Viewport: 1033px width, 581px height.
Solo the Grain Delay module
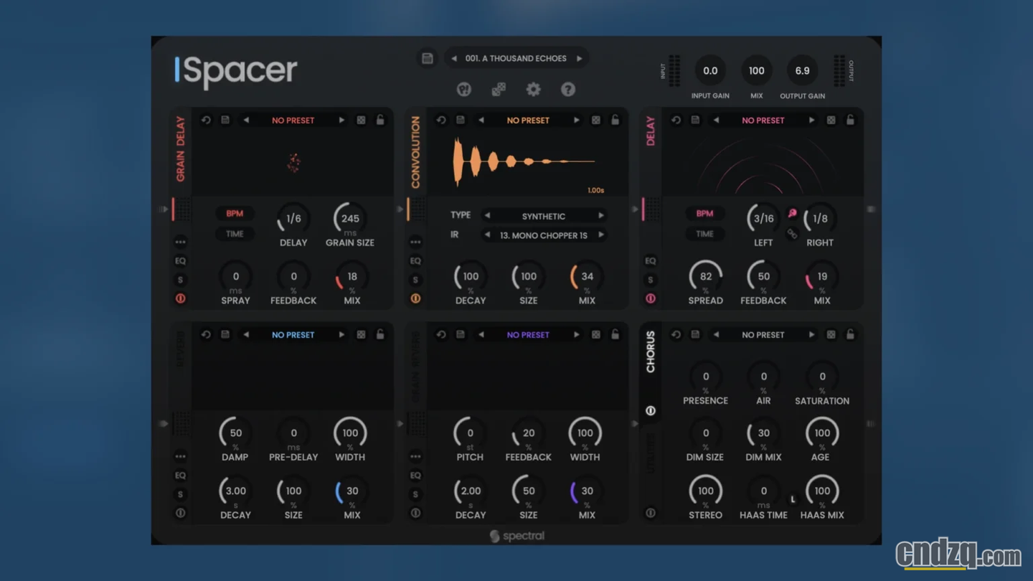point(180,280)
